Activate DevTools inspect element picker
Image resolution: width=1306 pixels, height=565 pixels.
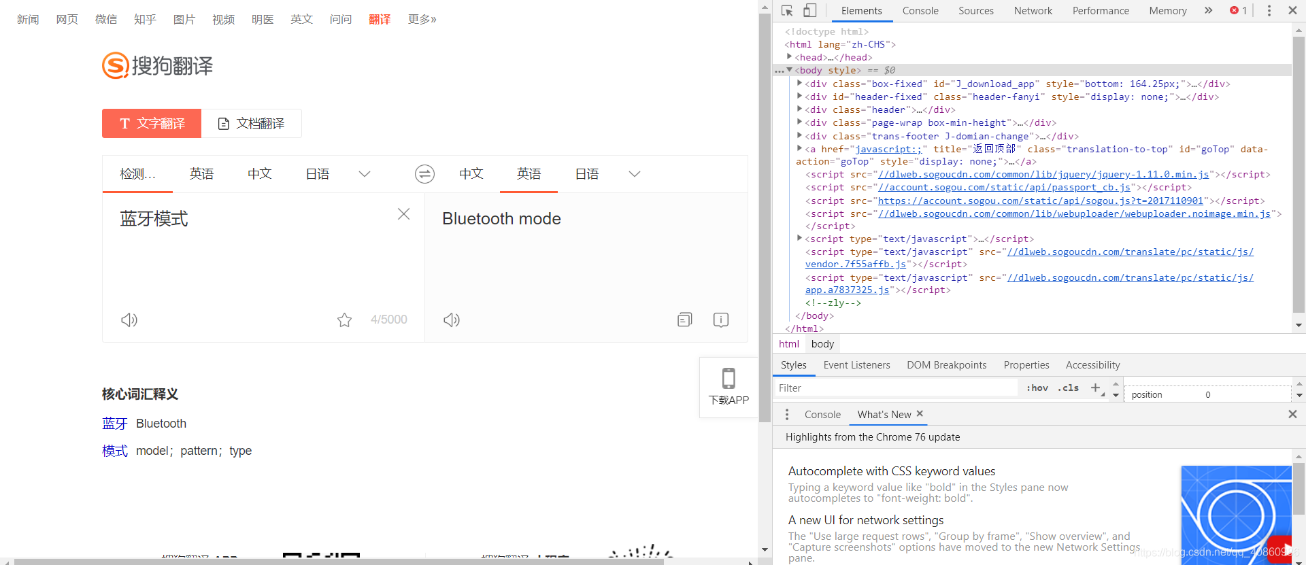pos(787,11)
